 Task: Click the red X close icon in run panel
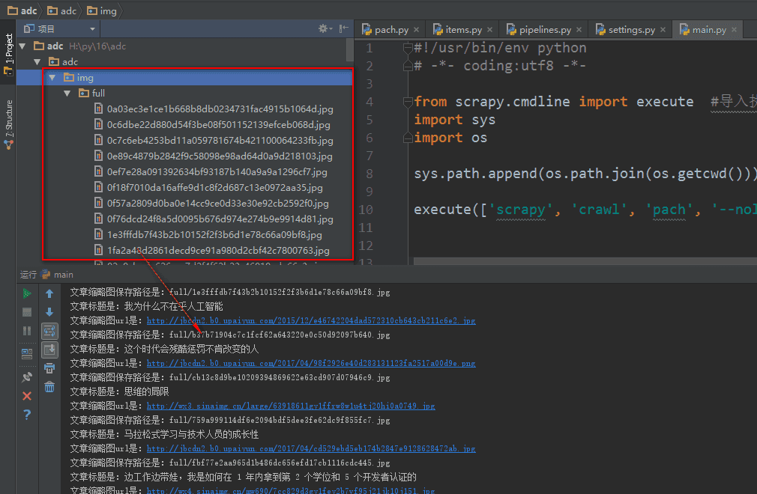[27, 395]
